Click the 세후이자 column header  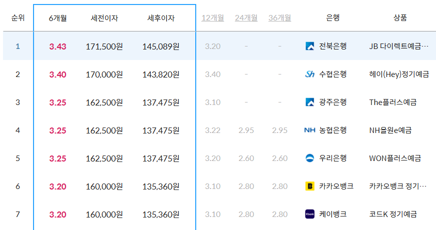click(x=161, y=18)
